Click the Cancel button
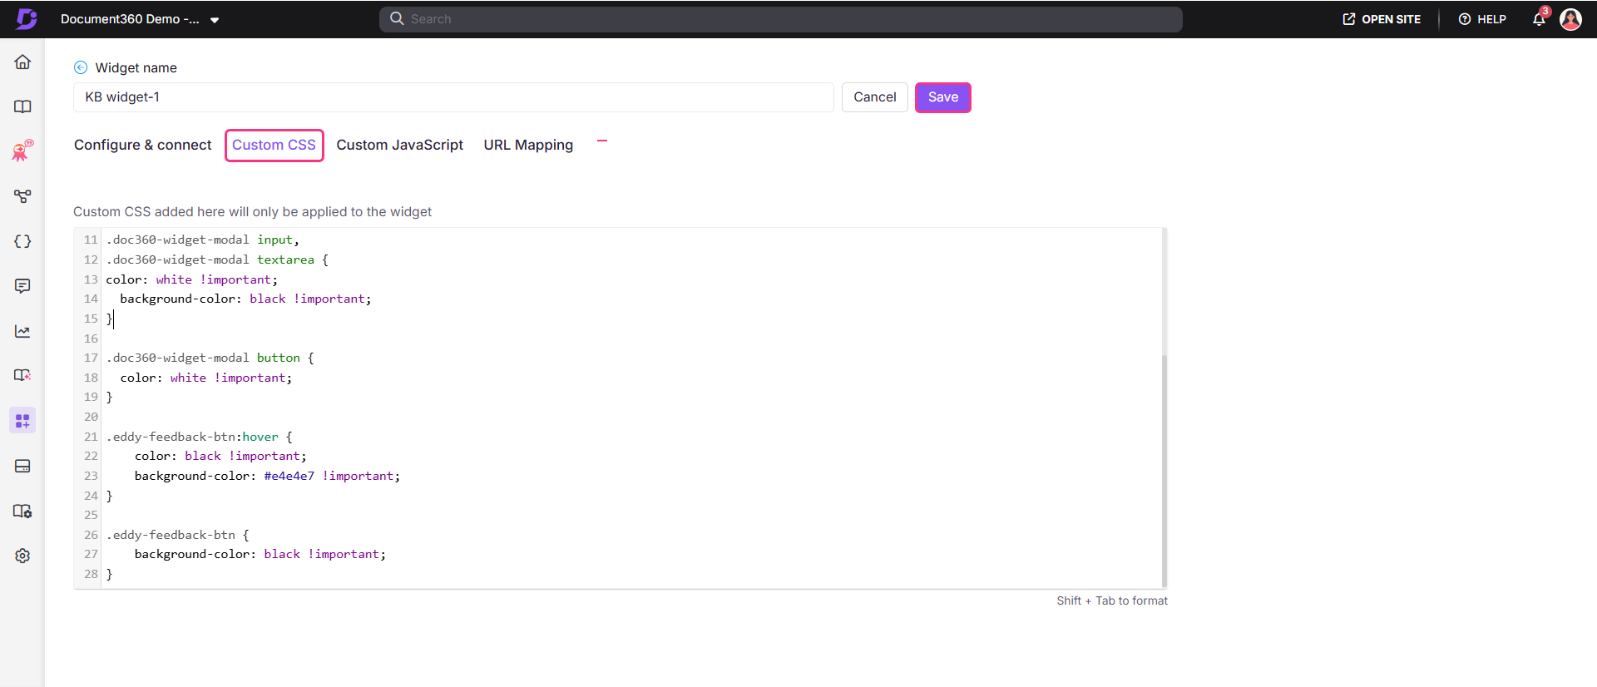The width and height of the screenshot is (1597, 687). tap(874, 97)
